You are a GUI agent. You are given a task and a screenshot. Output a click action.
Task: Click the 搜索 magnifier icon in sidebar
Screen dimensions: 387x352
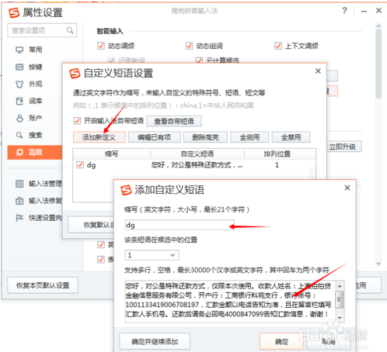tap(19, 135)
